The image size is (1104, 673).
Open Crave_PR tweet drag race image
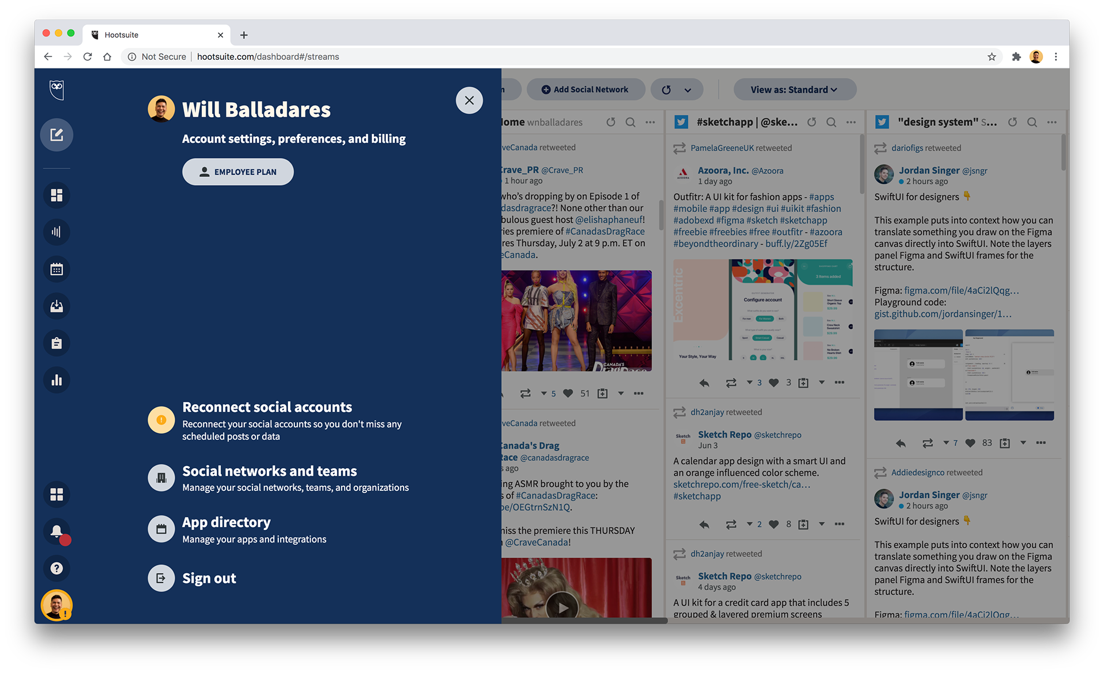pyautogui.click(x=576, y=321)
